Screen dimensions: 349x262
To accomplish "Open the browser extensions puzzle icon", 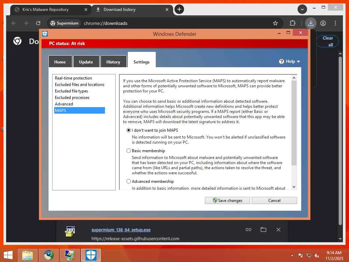I will point(292,23).
